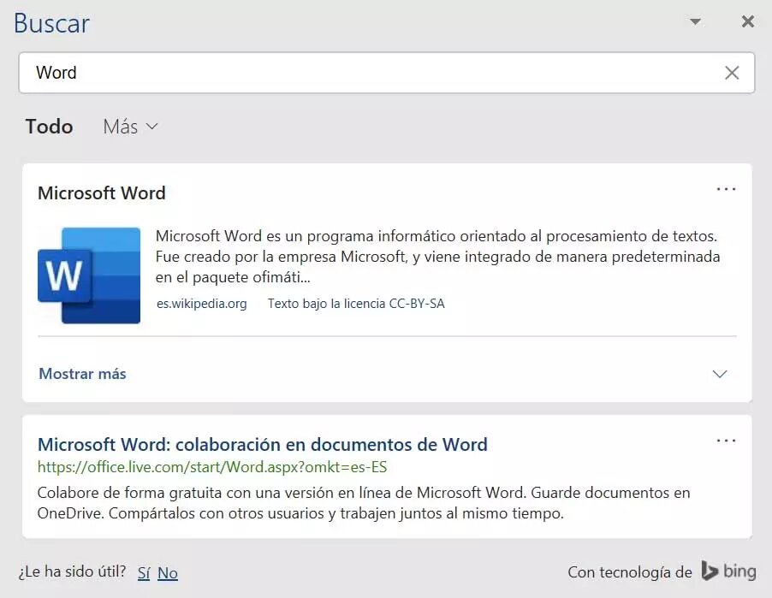The width and height of the screenshot is (772, 598).
Task: Open the 'Microsoft Word: colaboración en documentos' result
Action: (262, 445)
